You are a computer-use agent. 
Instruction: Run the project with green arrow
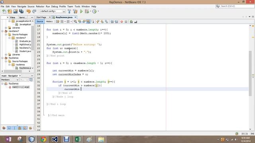tap(81, 12)
